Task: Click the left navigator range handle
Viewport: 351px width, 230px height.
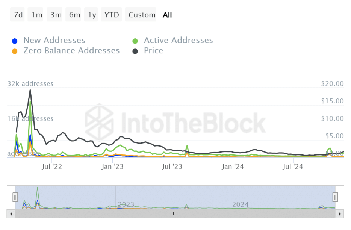Action: [15, 197]
